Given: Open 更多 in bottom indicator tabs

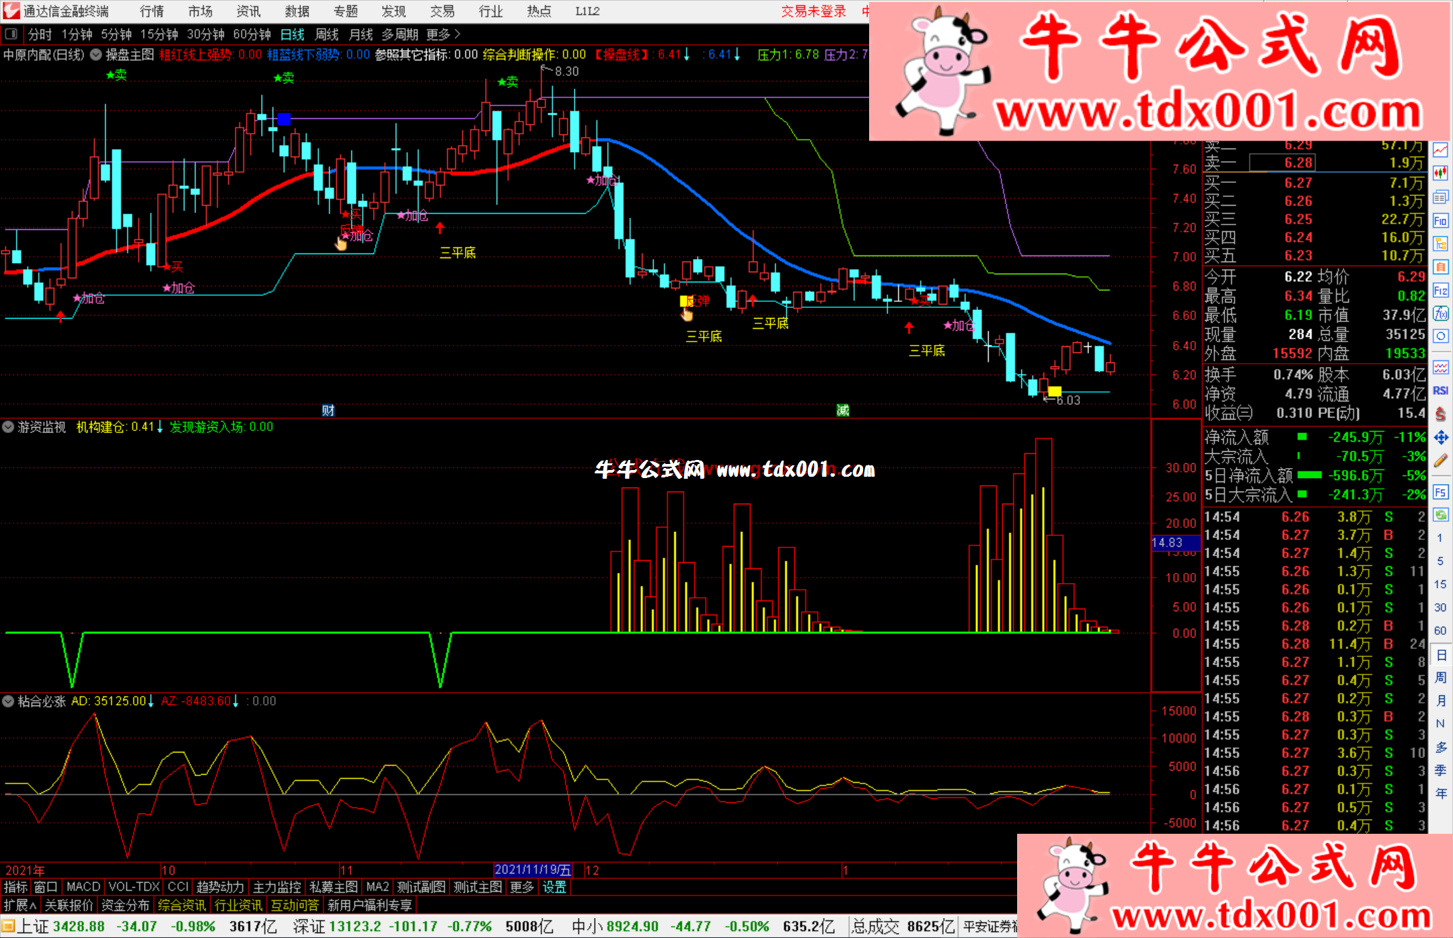Looking at the screenshot, I should [522, 887].
